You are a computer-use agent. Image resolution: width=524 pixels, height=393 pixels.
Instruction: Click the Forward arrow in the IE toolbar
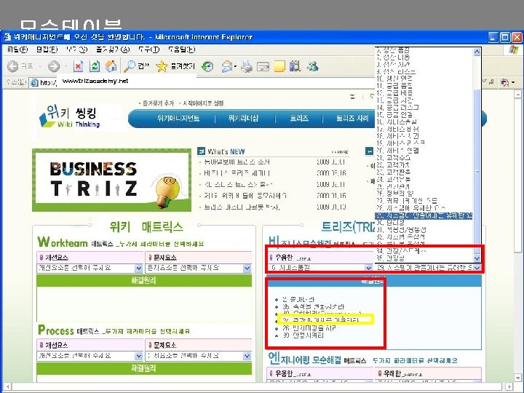53,66
